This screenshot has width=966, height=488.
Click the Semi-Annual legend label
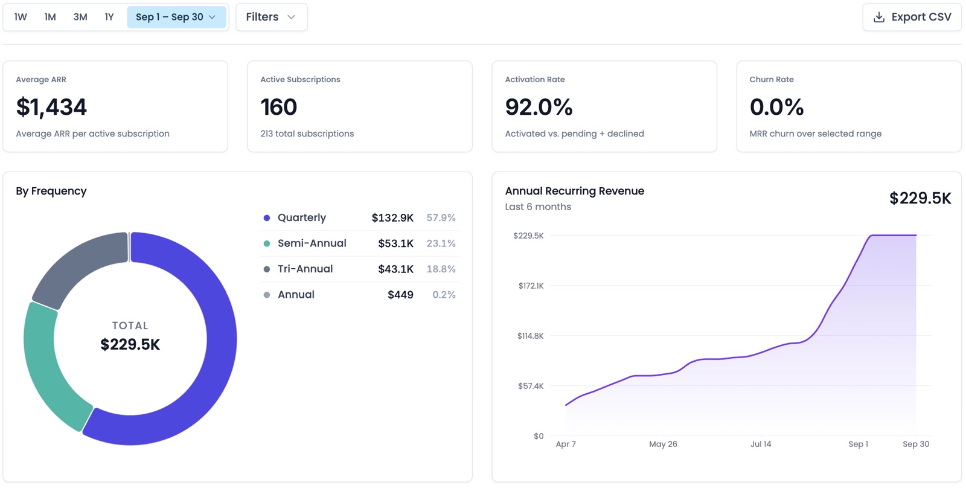(x=312, y=243)
